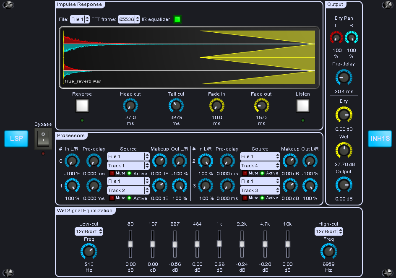Mute processor 0
This screenshot has height=278, width=396.
[112, 173]
